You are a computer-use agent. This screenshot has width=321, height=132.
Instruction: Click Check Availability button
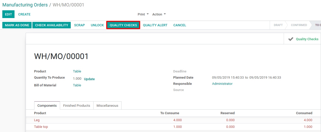[x=52, y=25]
